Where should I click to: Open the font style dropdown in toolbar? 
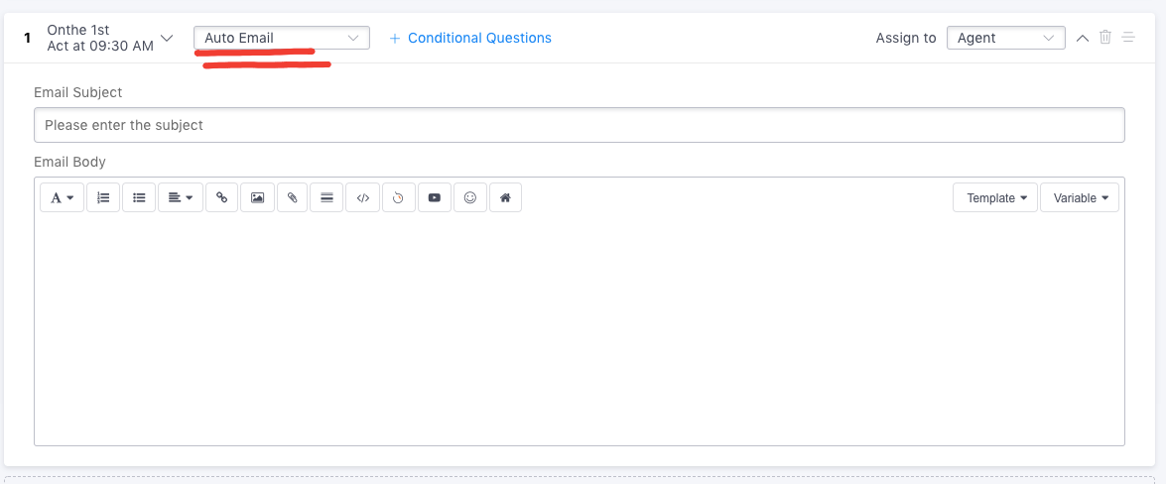(x=62, y=197)
